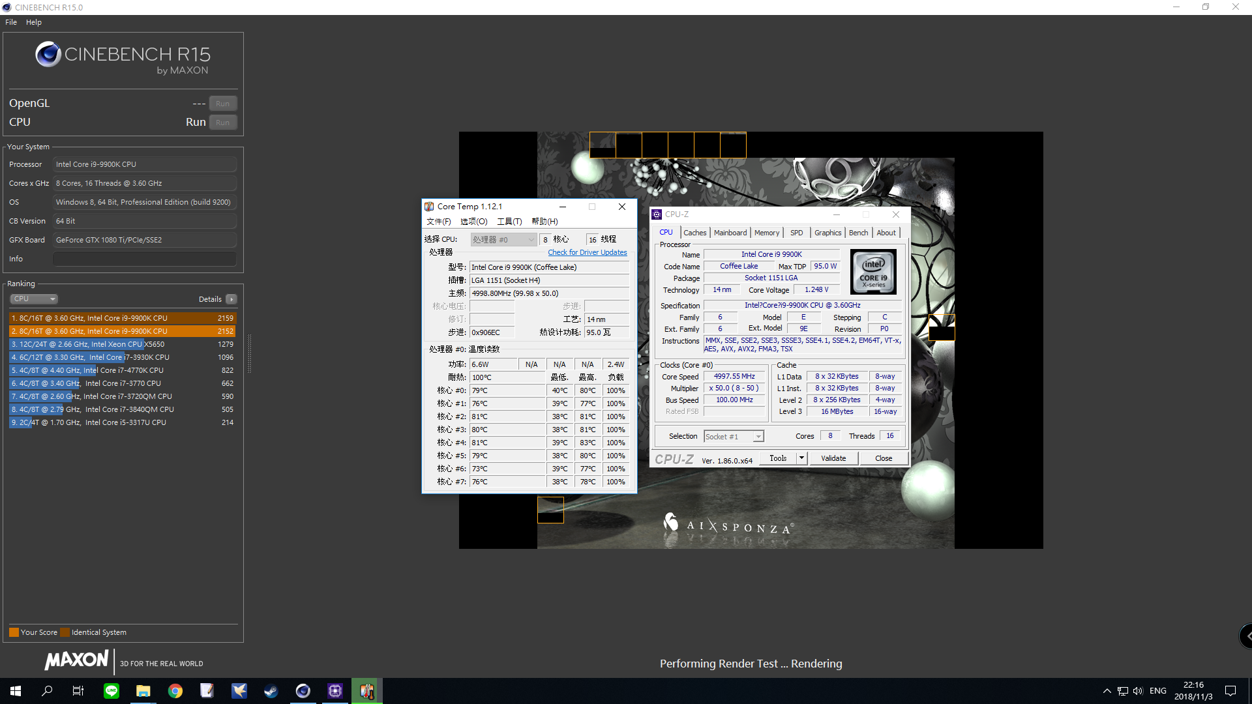Screen dimensions: 1252x704
Task: Click the Info input field
Action: (x=144, y=259)
